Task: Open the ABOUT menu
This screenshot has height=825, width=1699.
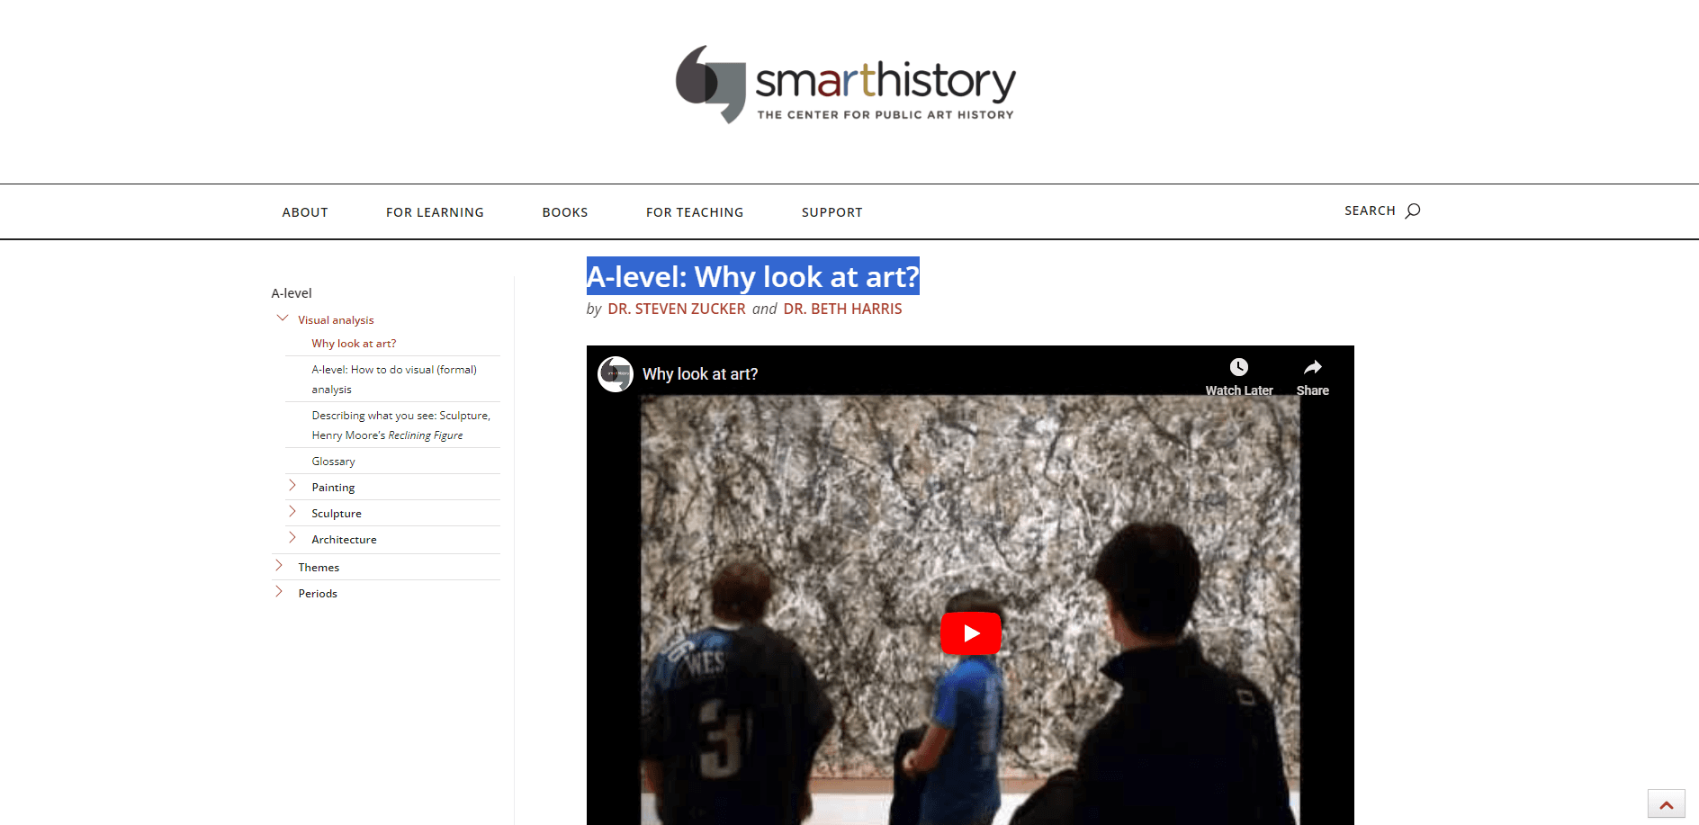Action: (305, 212)
